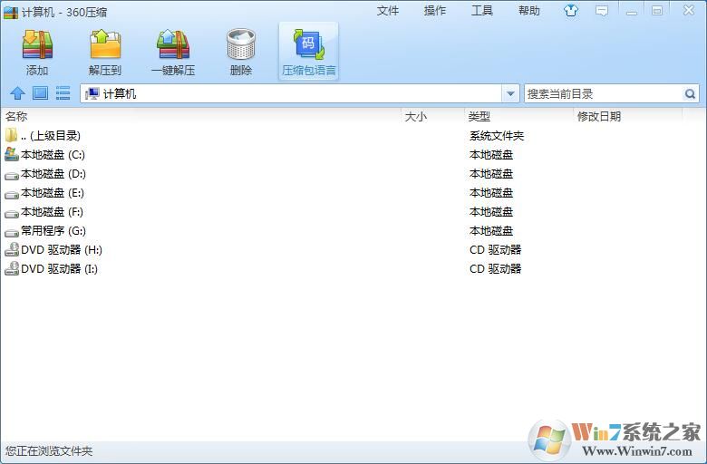Switch to large icon view
The image size is (707, 464).
coord(40,93)
